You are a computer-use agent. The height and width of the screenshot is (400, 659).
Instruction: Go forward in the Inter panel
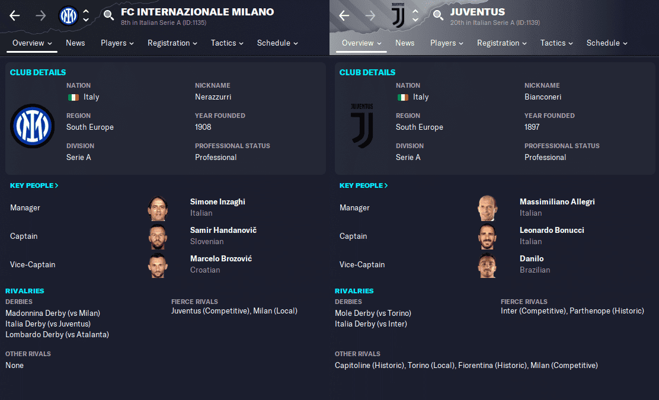point(41,16)
